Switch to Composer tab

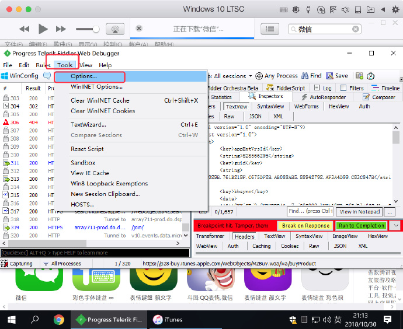tap(378, 97)
